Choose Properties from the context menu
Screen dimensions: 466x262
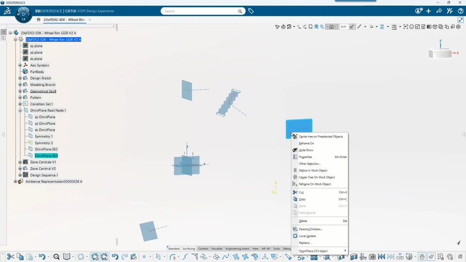[319, 157]
